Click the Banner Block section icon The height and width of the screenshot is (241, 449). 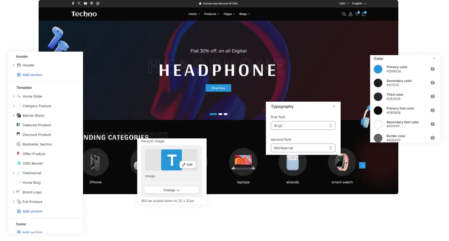(19, 116)
